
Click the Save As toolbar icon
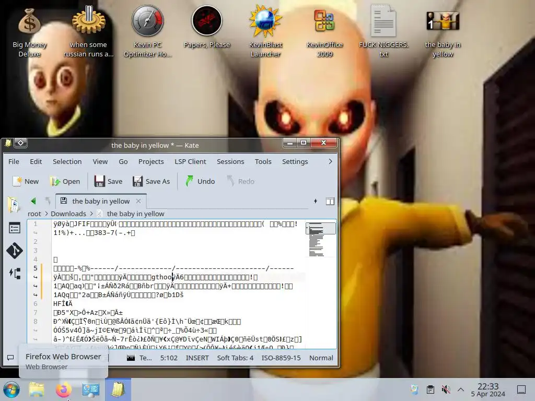(137, 181)
